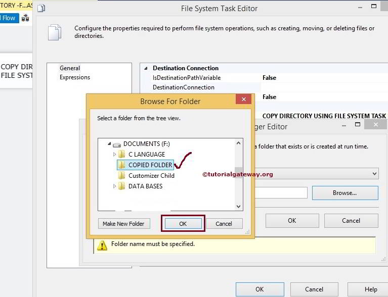Click the Browse... button in Connection Manager Editor
The height and width of the screenshot is (297, 388).
pos(345,193)
